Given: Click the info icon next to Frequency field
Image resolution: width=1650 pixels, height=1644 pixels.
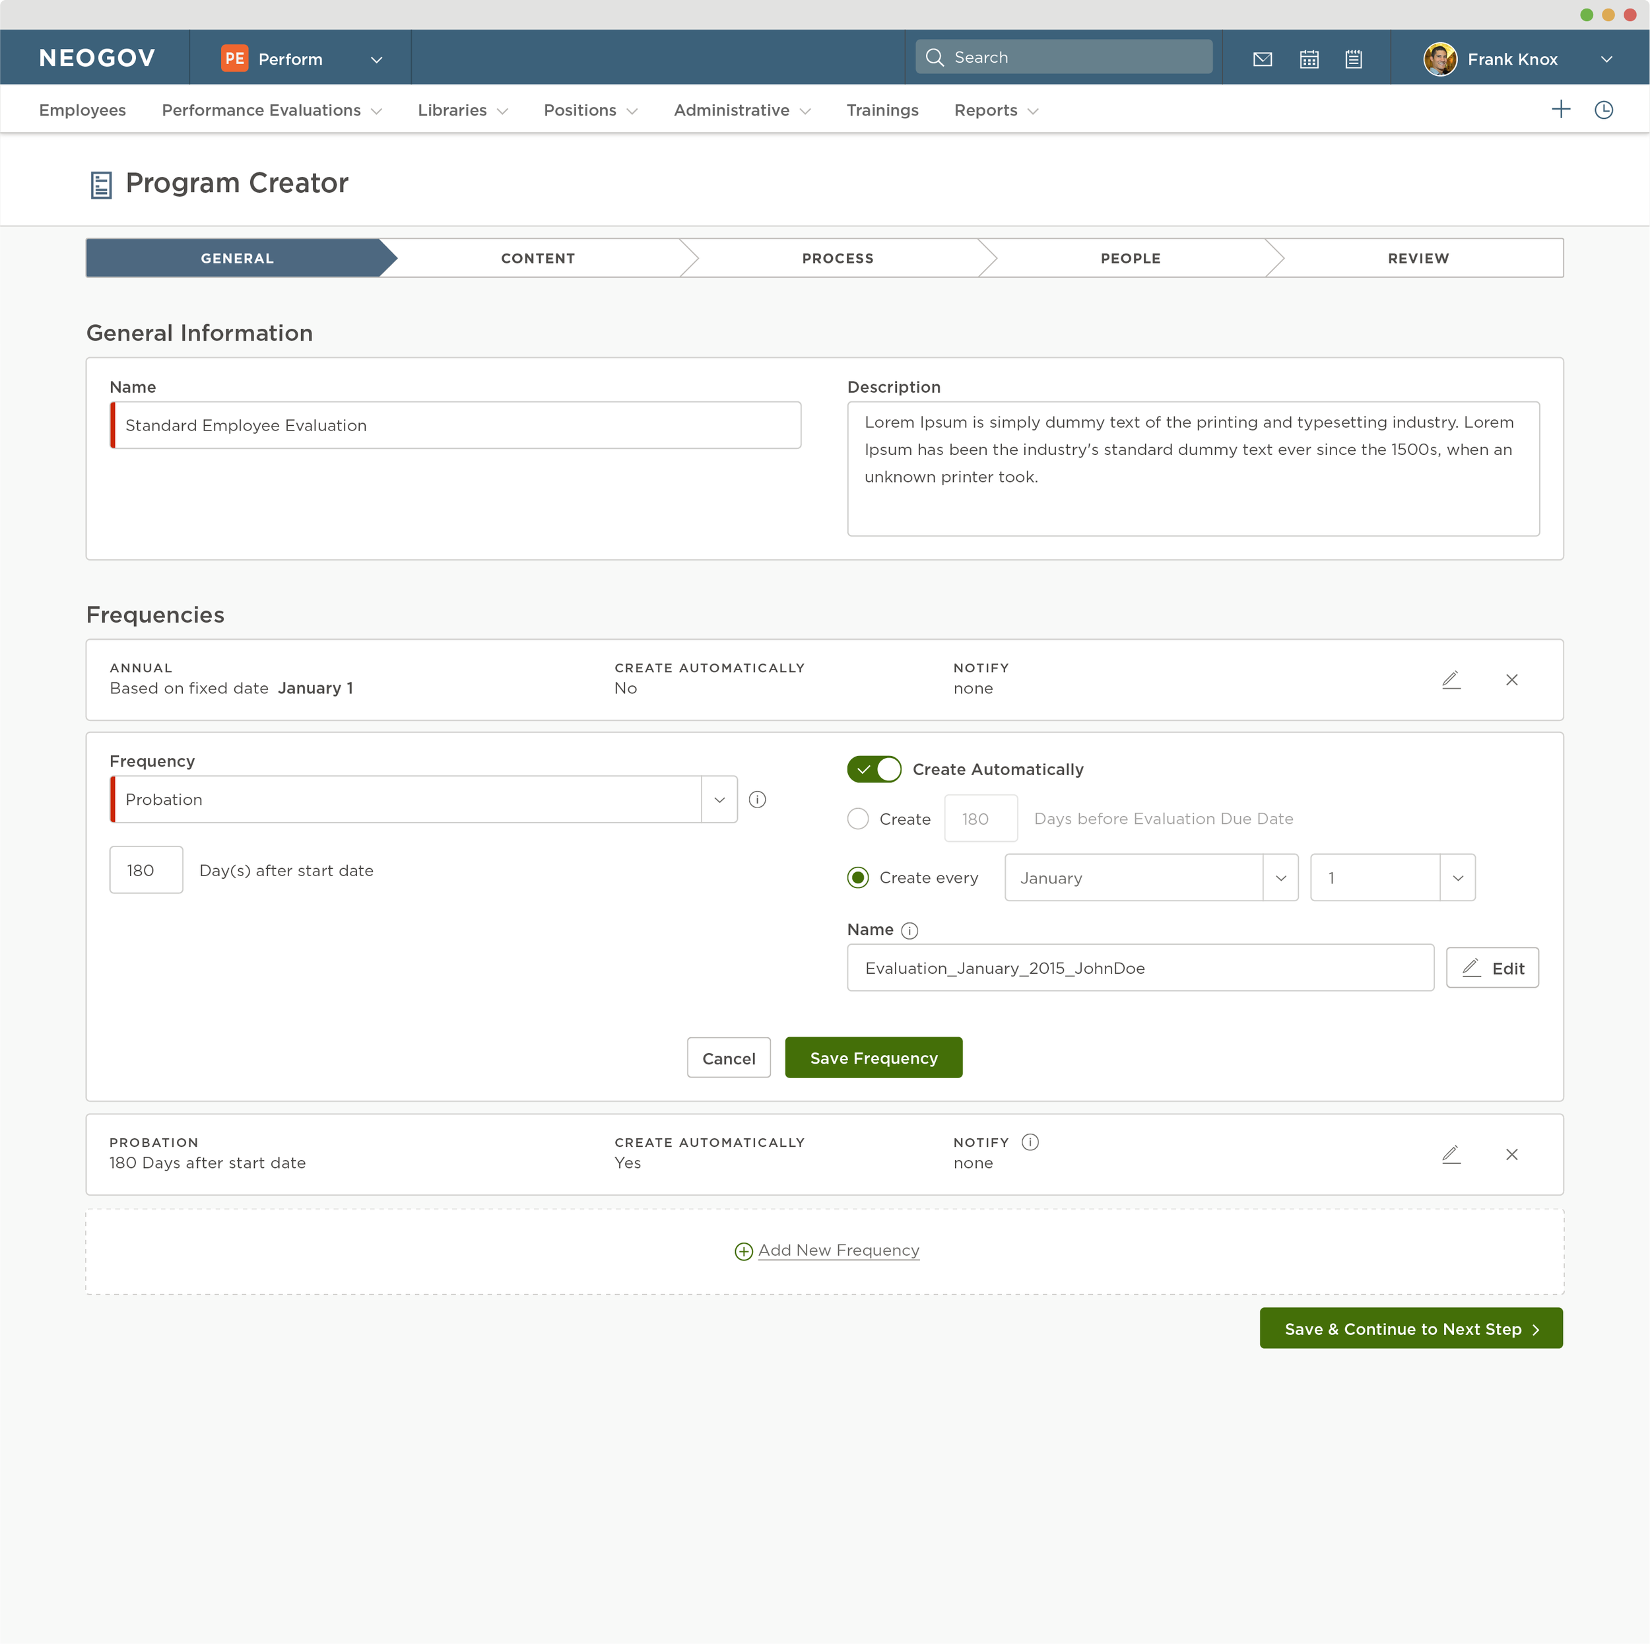Looking at the screenshot, I should [x=759, y=798].
